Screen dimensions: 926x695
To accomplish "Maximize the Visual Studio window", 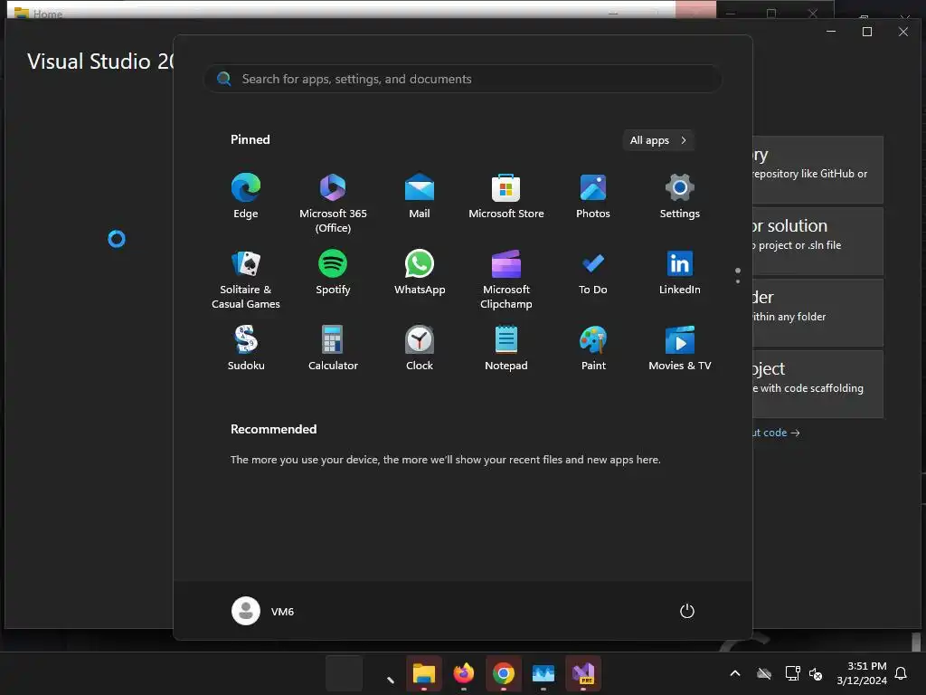I will (x=867, y=32).
